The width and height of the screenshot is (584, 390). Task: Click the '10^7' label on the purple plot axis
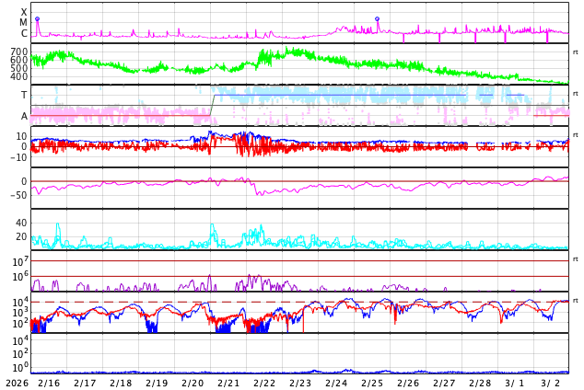[x=20, y=261]
